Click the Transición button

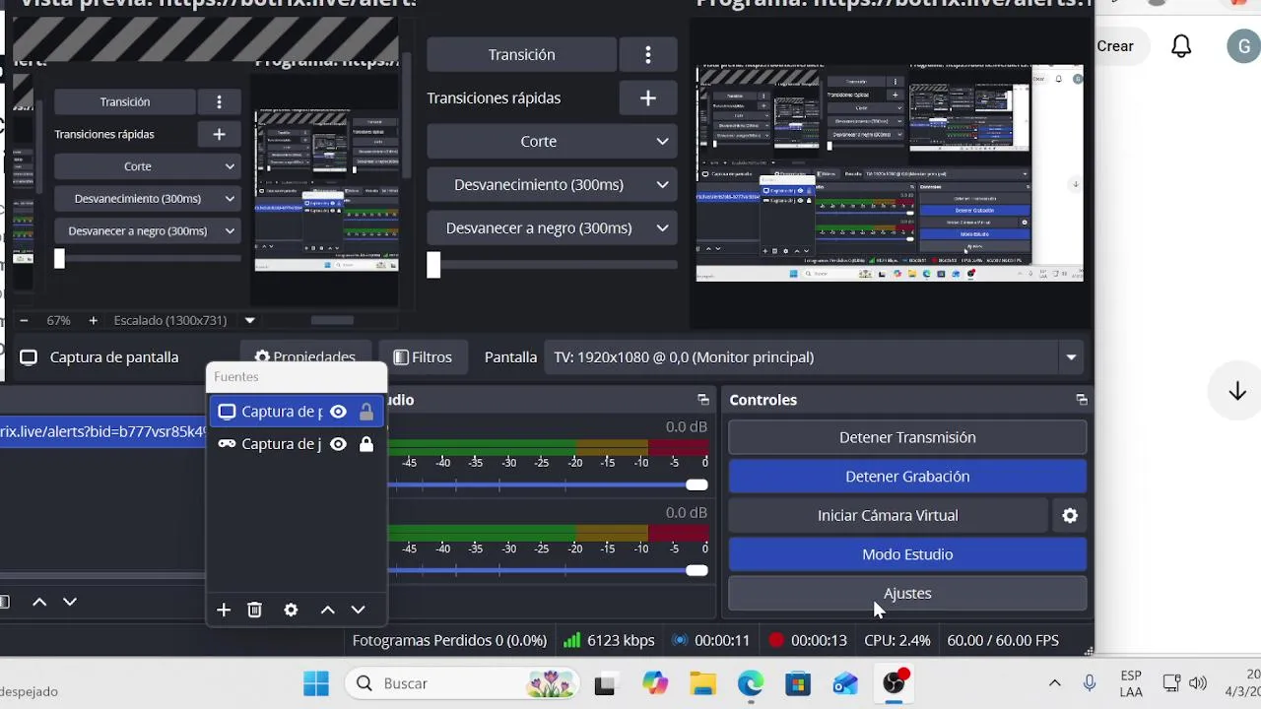tap(522, 54)
